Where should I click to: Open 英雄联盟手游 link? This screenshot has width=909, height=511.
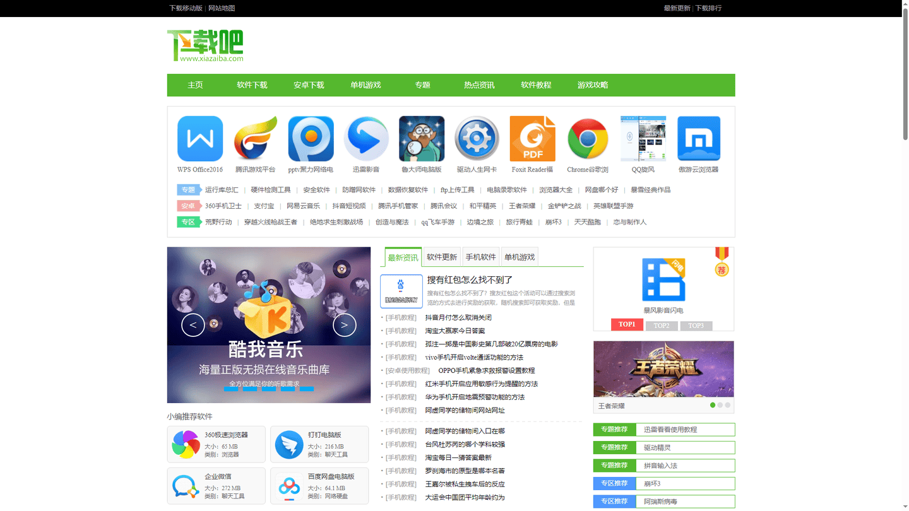(613, 206)
